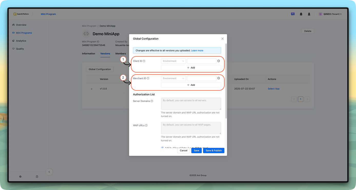Close the Global Configuration dialog

222,39
